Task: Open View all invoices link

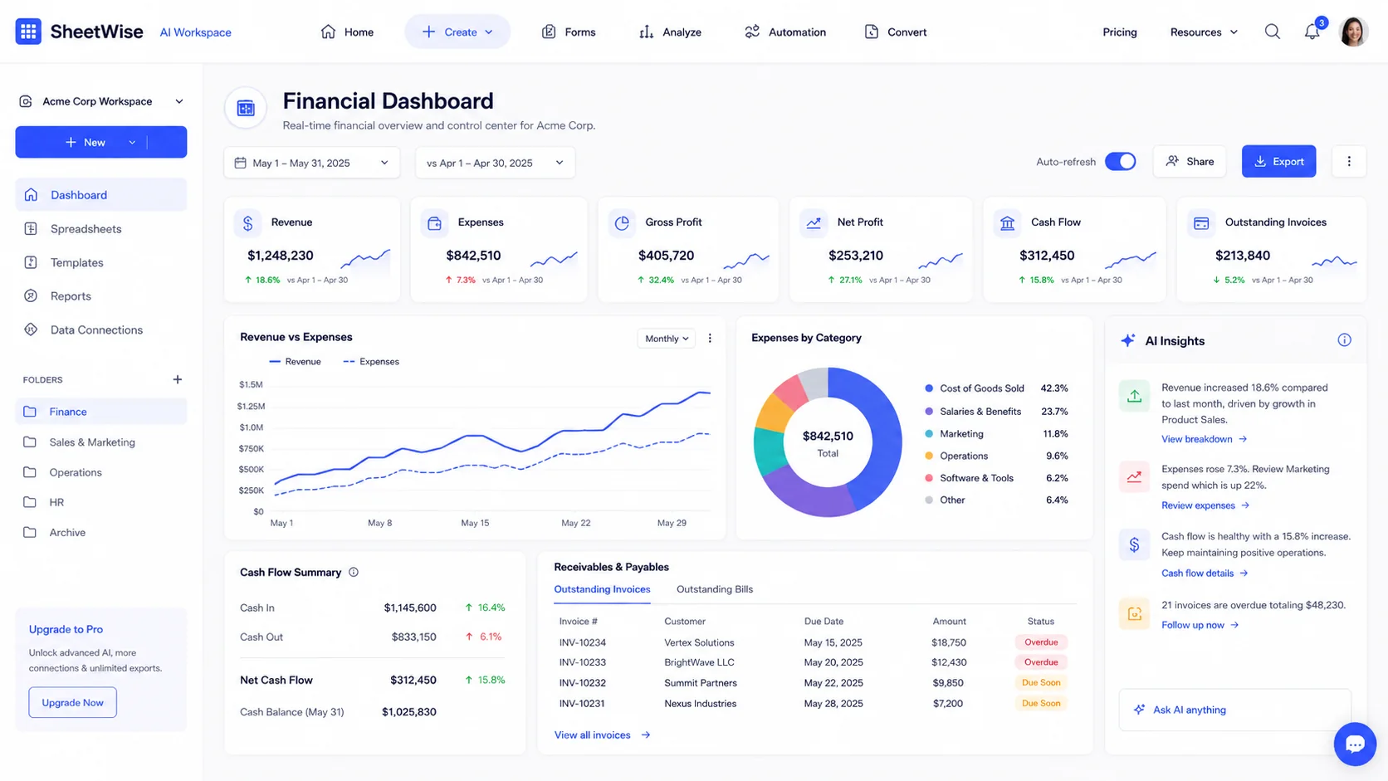Action: tap(602, 735)
